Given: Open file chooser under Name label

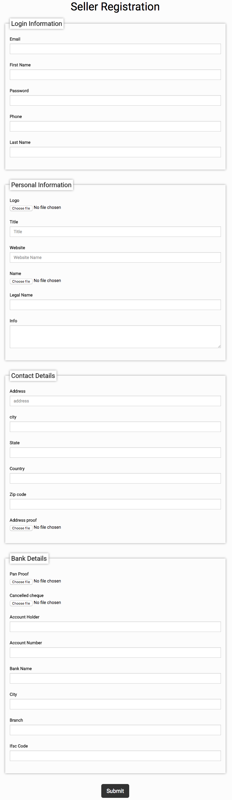Looking at the screenshot, I should click(x=21, y=281).
